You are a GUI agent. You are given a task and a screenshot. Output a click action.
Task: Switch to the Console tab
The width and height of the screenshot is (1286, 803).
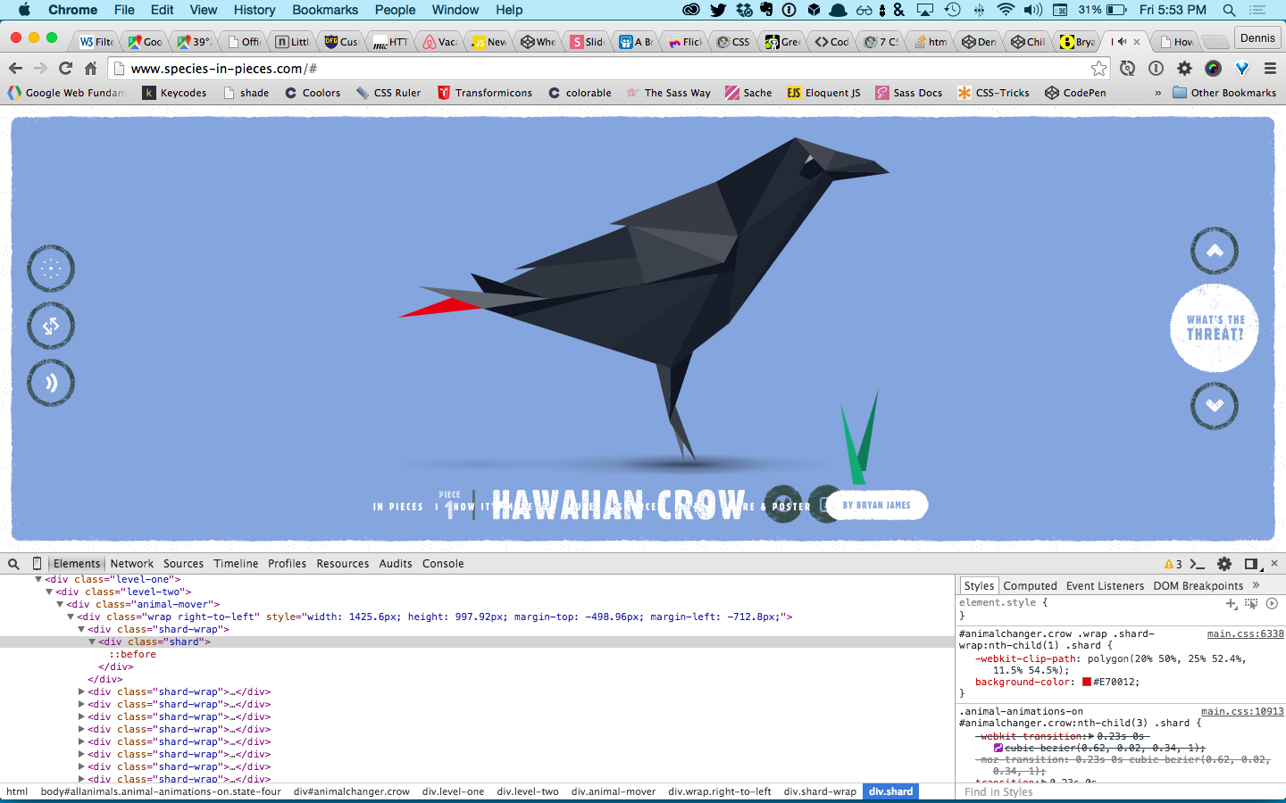tap(443, 564)
